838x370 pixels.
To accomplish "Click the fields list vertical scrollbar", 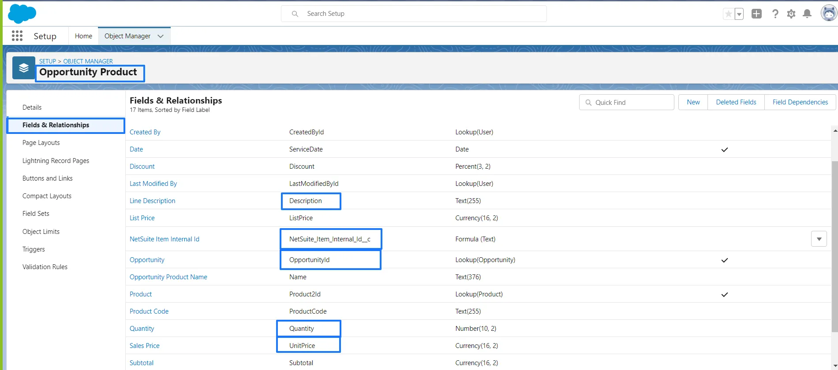I will click(x=834, y=247).
